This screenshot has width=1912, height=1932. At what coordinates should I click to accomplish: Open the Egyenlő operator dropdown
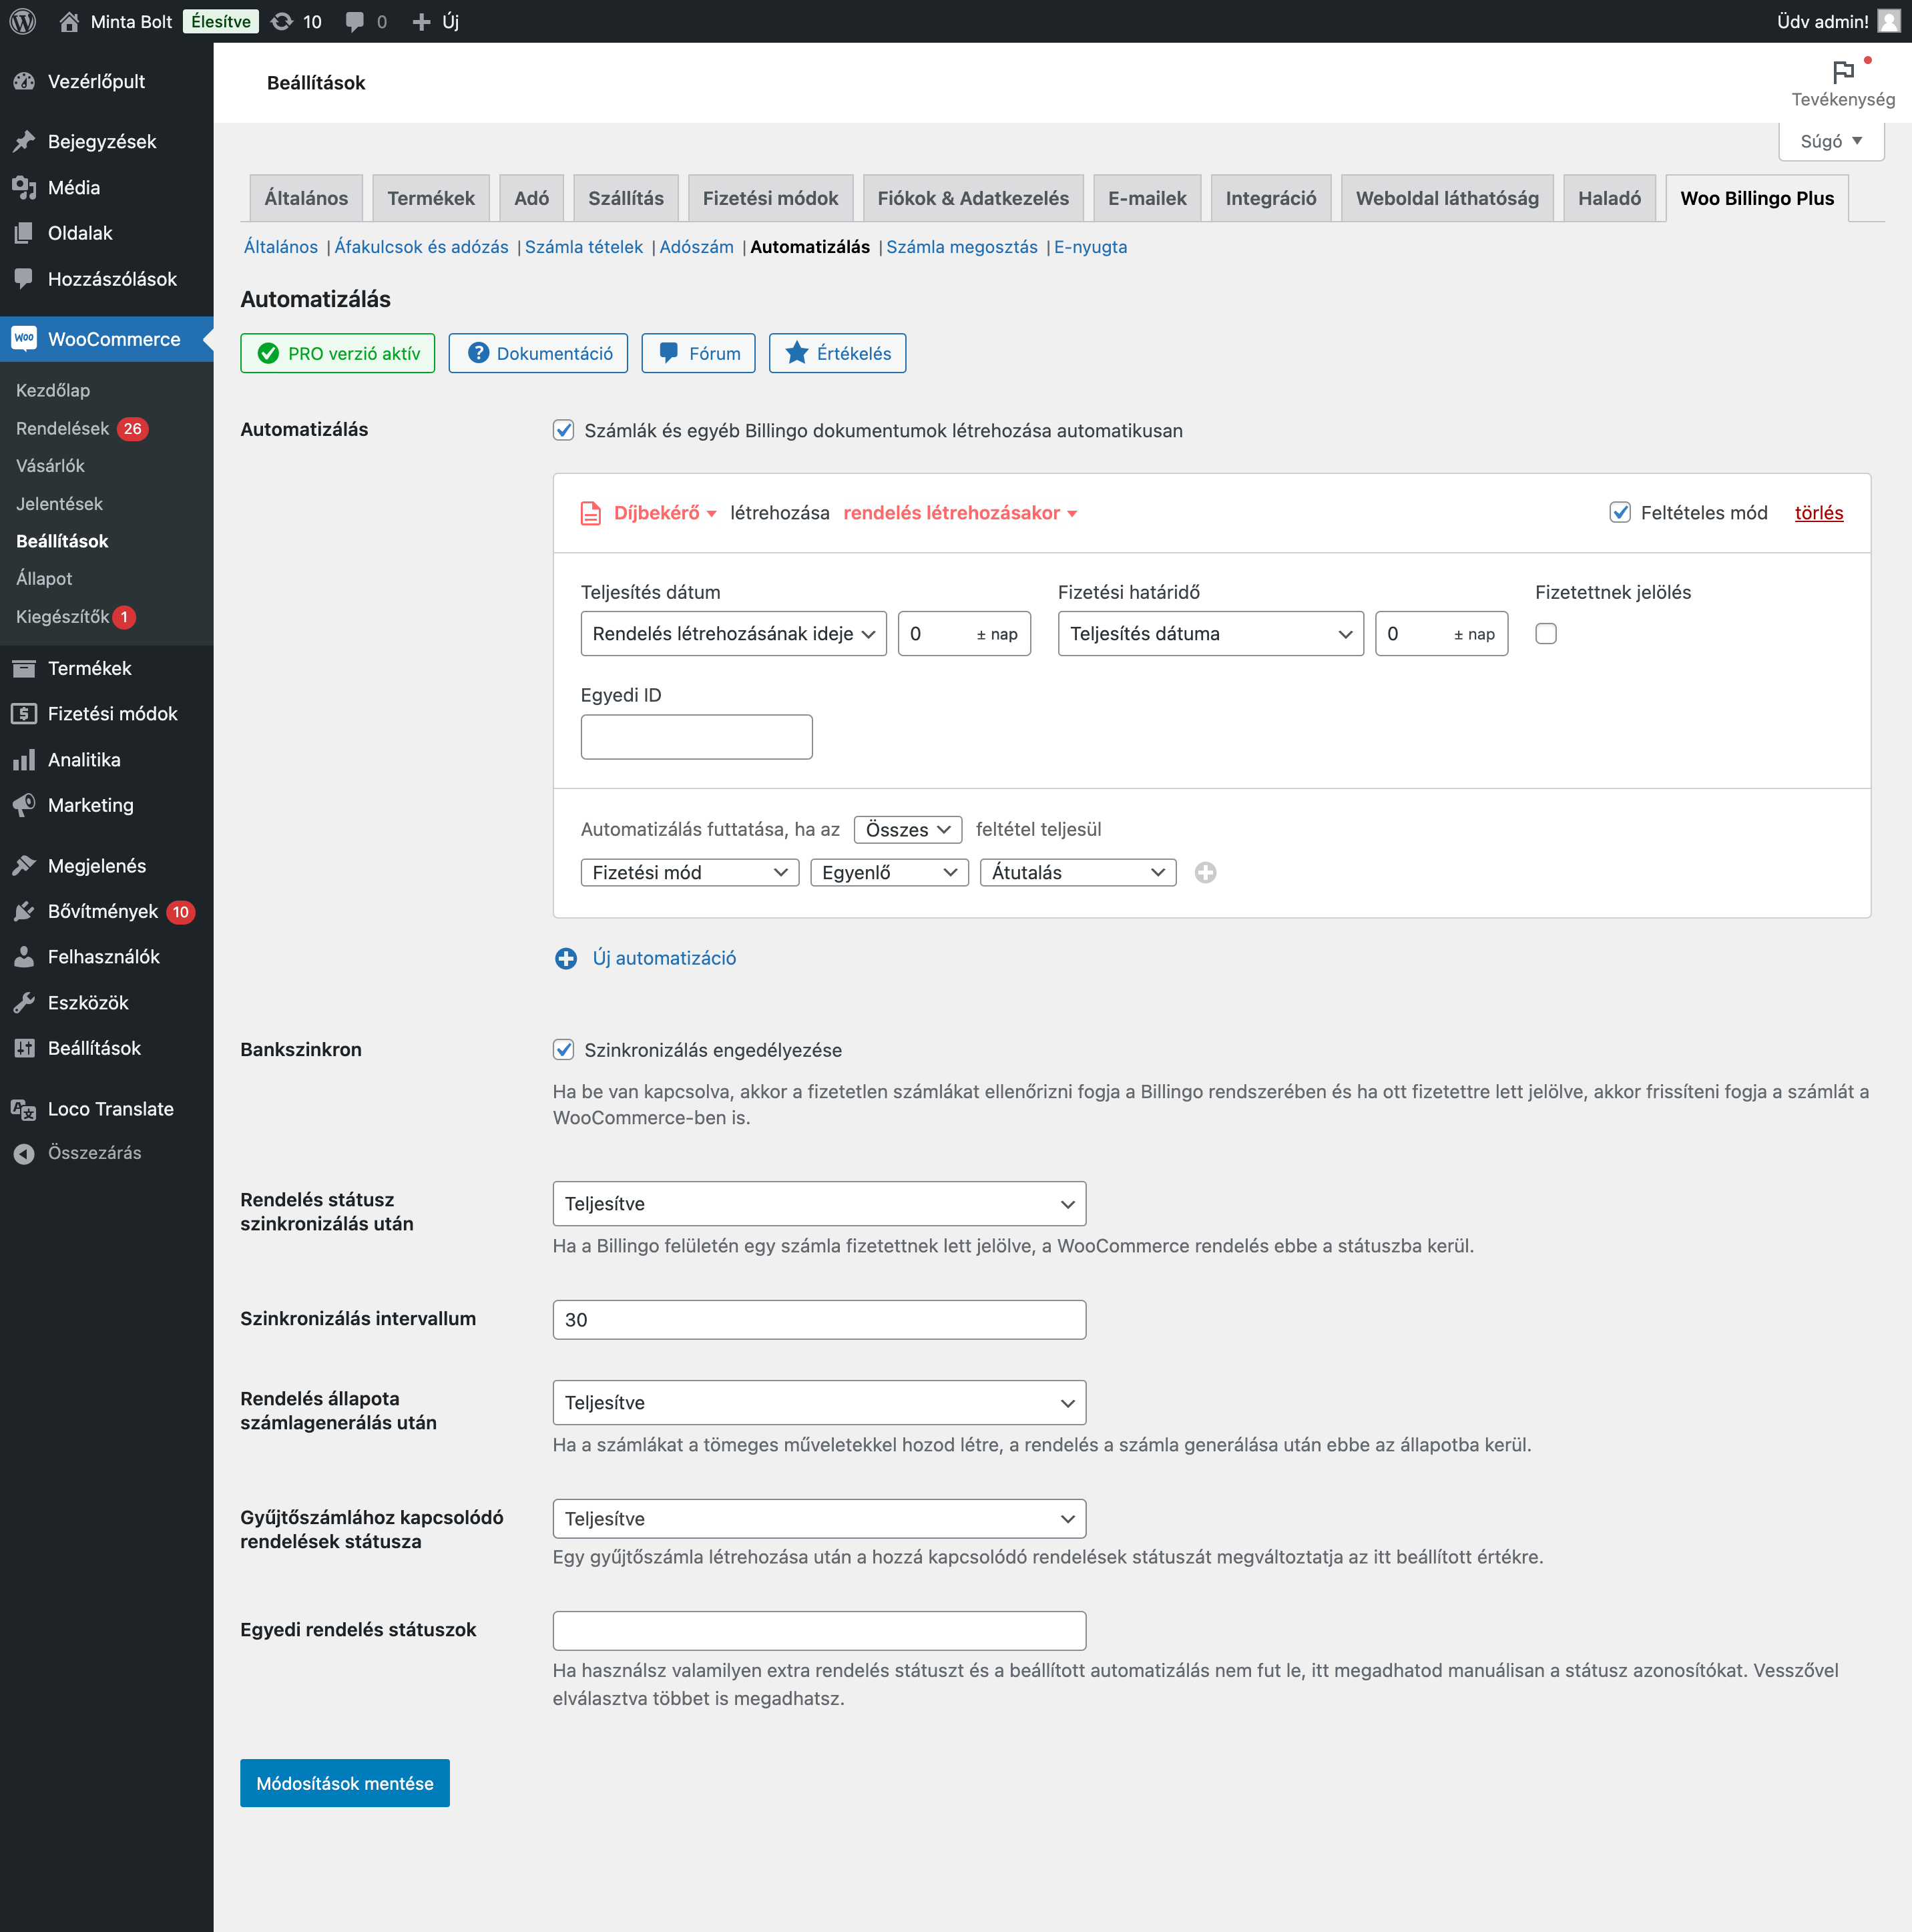[889, 872]
